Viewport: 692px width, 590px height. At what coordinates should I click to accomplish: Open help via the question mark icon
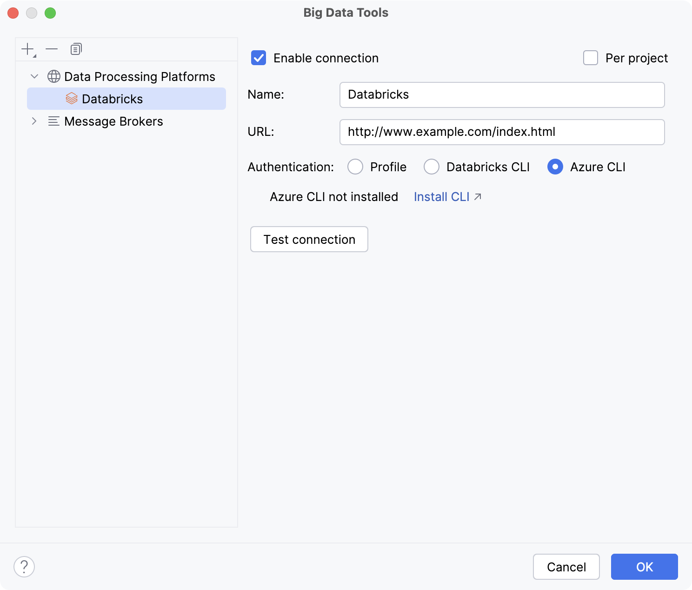point(24,567)
